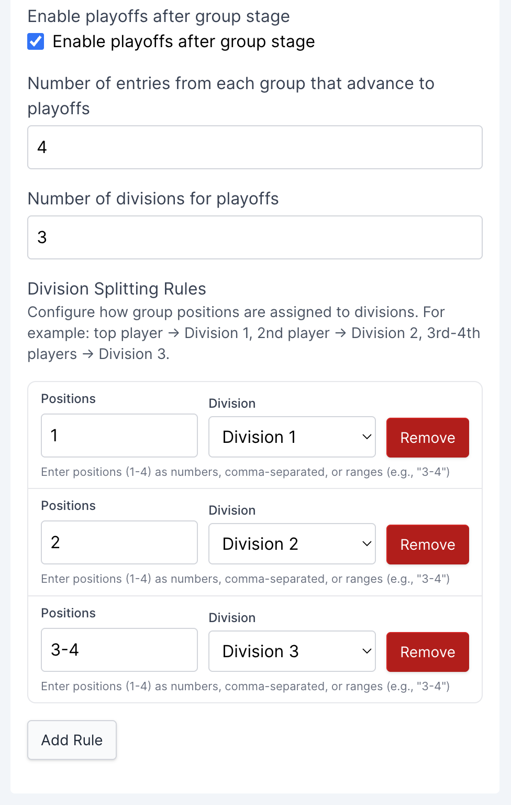Expand the dropdown chevron next to Division 2
Image resolution: width=511 pixels, height=805 pixels.
[366, 543]
